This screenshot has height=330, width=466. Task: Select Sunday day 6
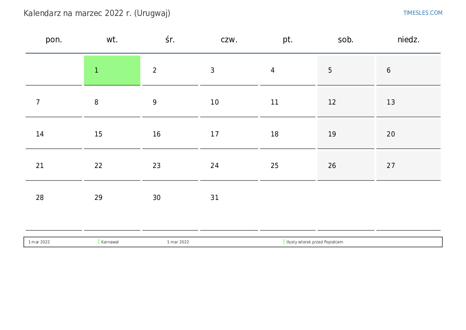tap(408, 70)
